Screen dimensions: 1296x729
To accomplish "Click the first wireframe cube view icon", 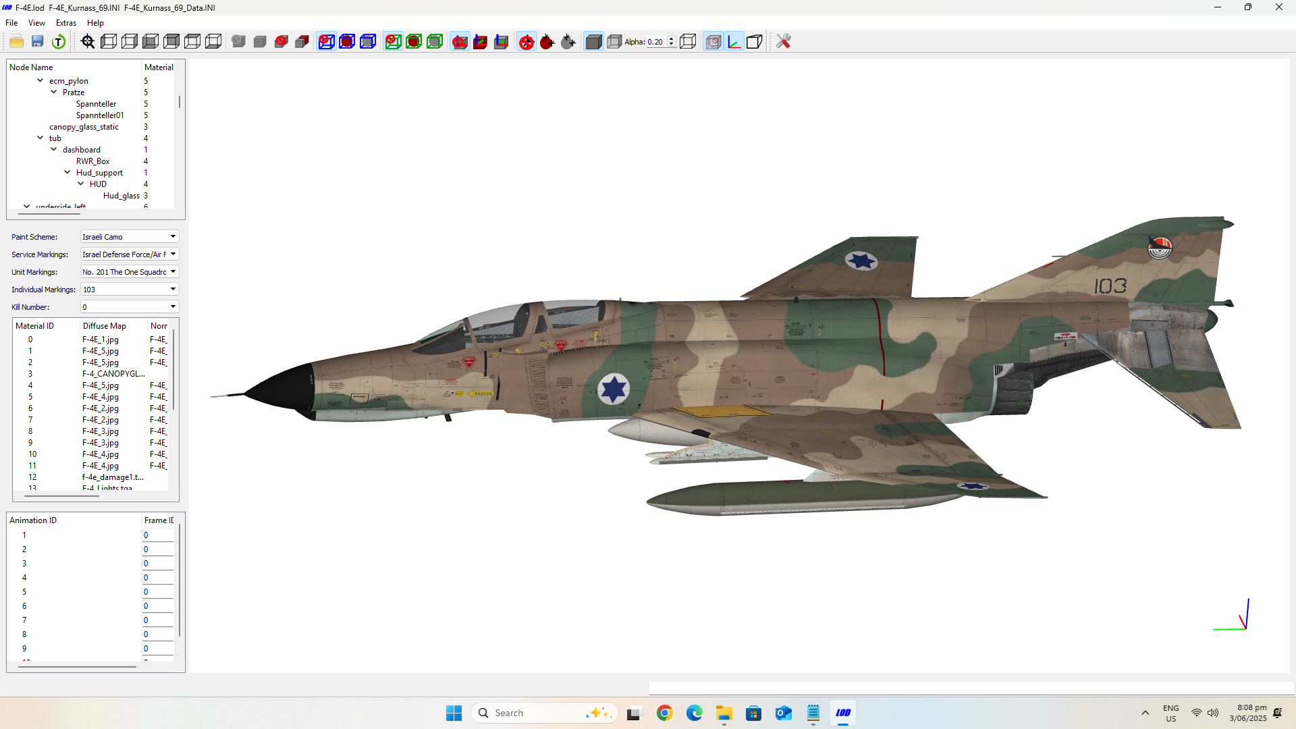I will coord(109,42).
